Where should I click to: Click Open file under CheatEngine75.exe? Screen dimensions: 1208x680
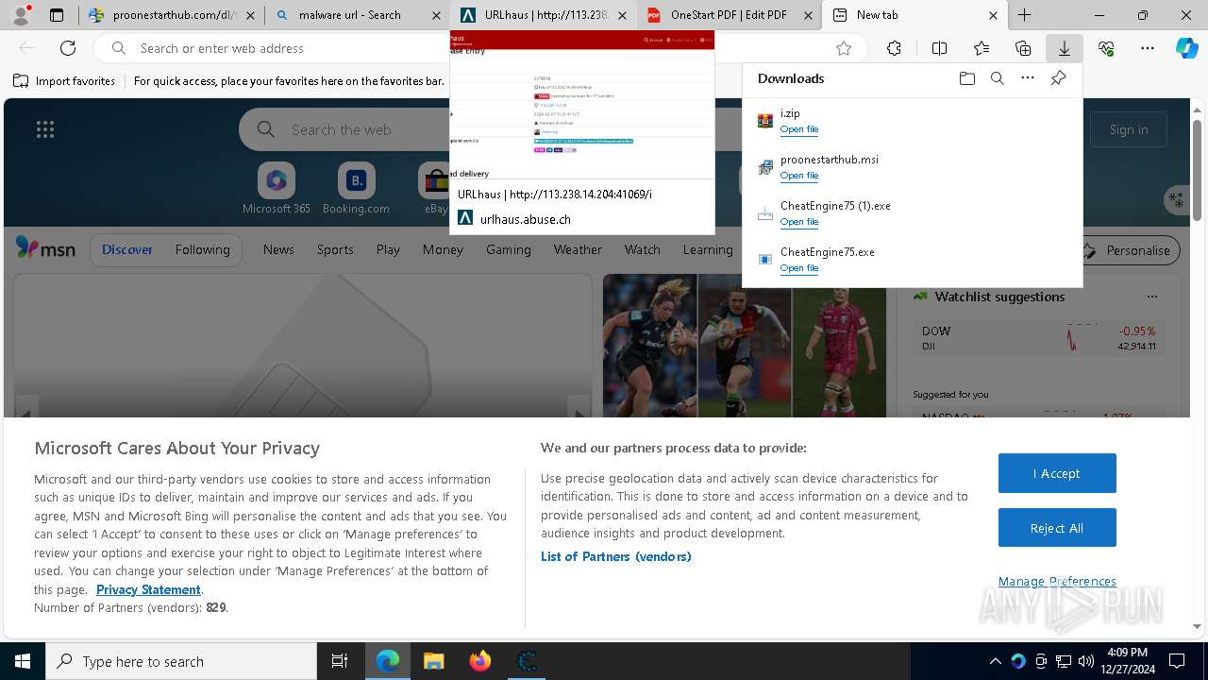tap(799, 268)
